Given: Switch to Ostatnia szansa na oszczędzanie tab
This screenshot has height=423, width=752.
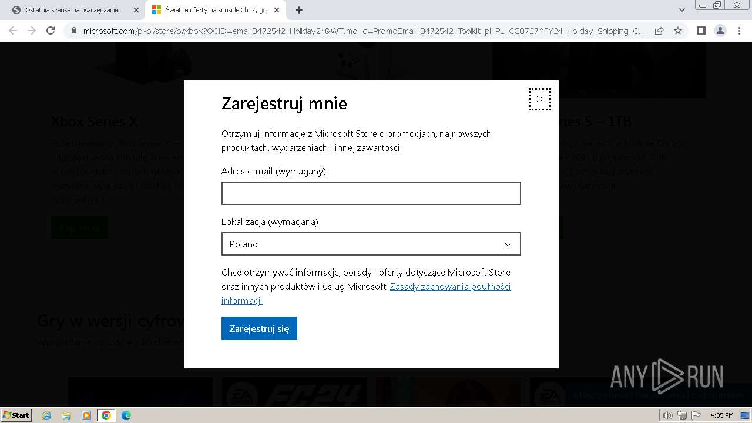Looking at the screenshot, I should tap(71, 10).
